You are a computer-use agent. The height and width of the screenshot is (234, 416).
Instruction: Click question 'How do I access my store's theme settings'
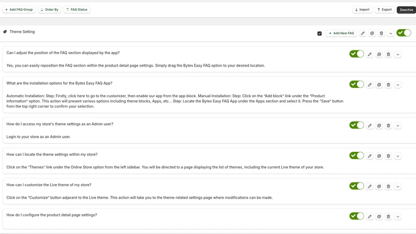60,124
